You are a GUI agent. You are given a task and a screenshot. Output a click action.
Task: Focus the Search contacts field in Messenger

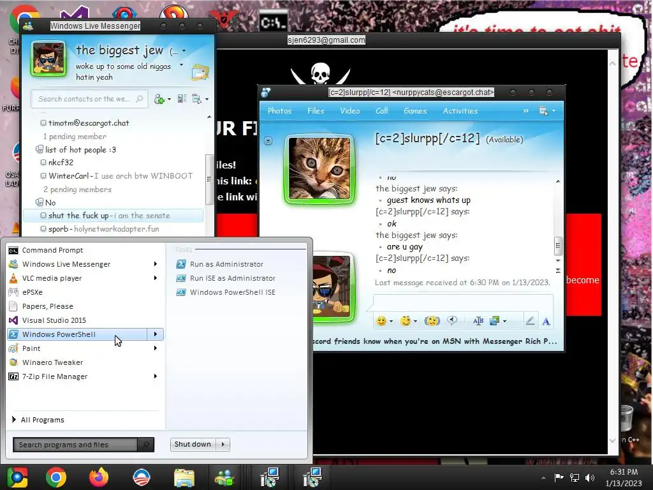coord(89,99)
